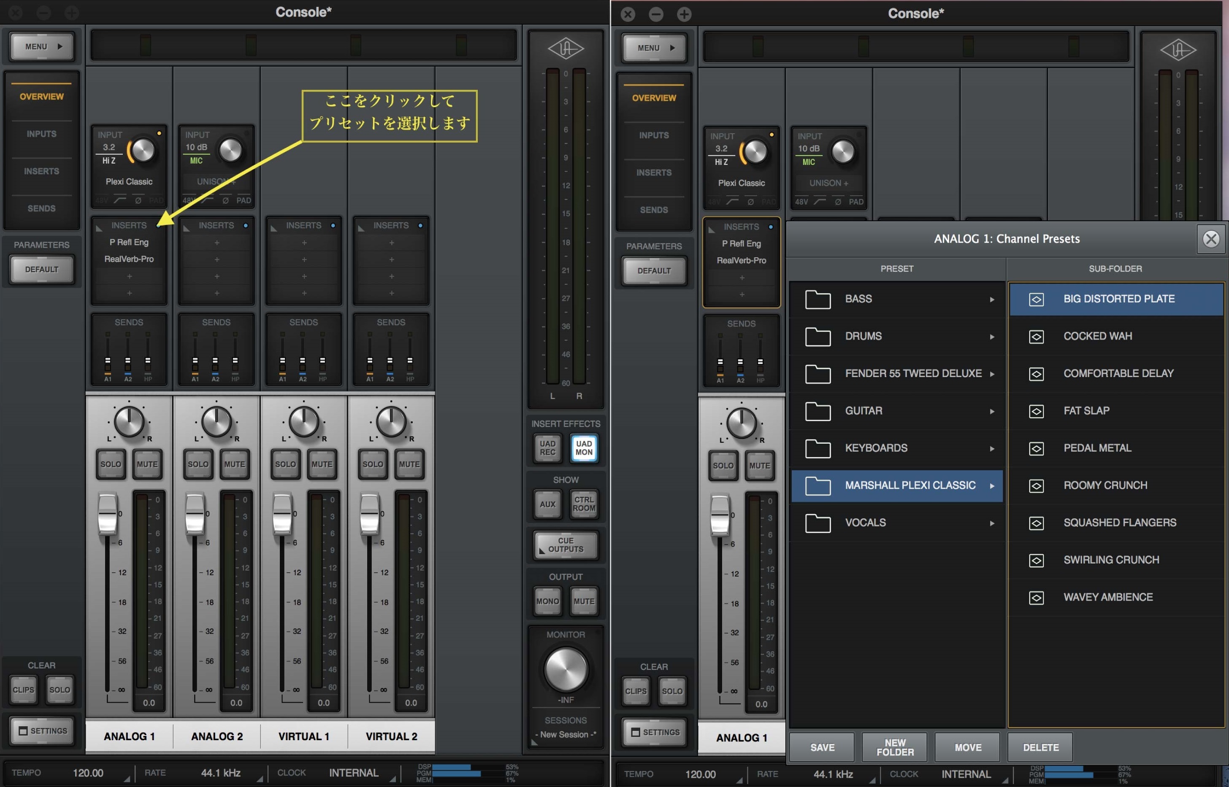Switch to SENDS view in left window
This screenshot has height=787, width=1229.
[41, 208]
